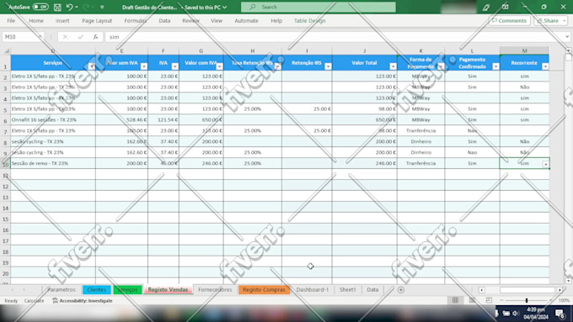Switch to Page Break Preview icon
Screen dimensions: 573x322
(x=489, y=300)
